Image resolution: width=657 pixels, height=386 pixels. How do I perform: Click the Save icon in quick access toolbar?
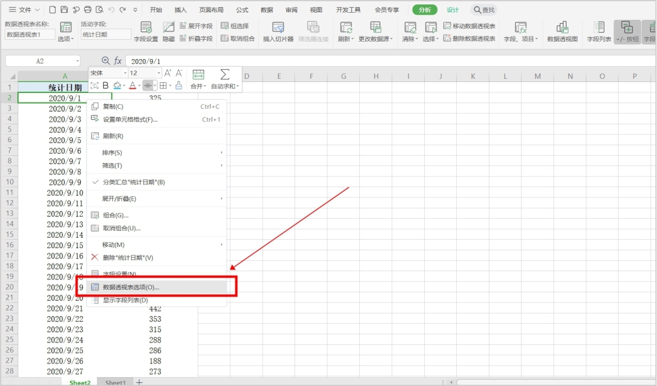(x=64, y=10)
